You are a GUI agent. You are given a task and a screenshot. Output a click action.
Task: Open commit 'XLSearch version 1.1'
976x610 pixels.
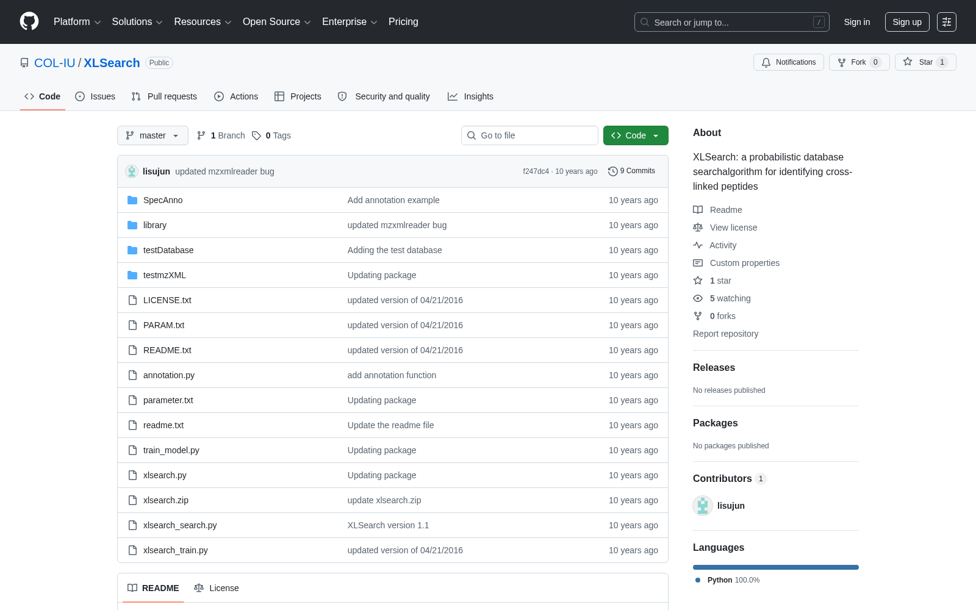click(389, 525)
